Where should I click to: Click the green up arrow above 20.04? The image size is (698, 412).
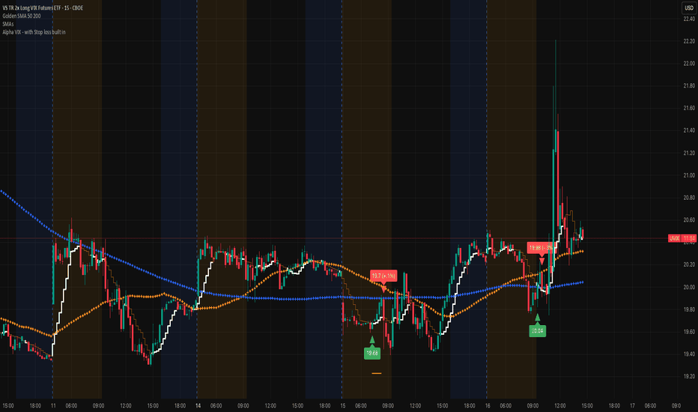pyautogui.click(x=537, y=318)
